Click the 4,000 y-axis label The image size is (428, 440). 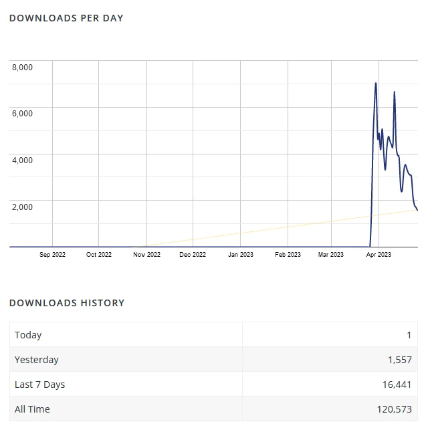click(22, 160)
